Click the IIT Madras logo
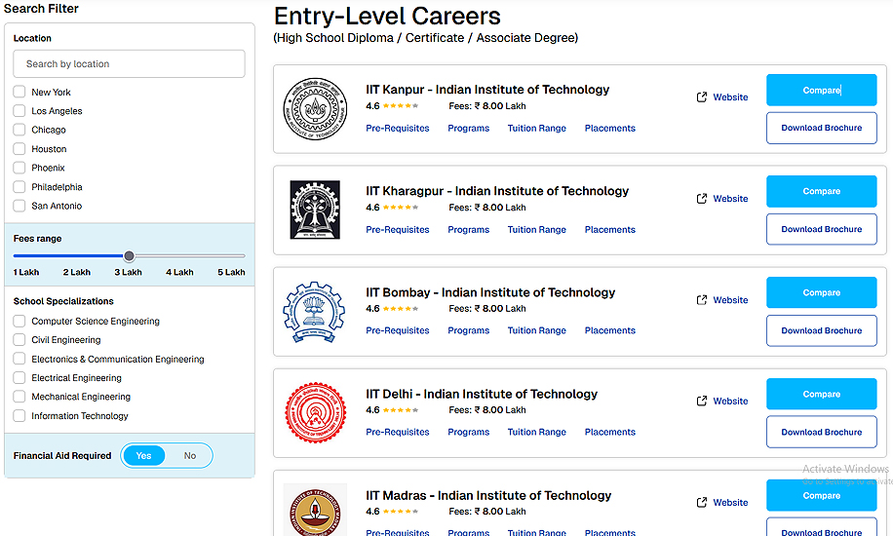This screenshot has height=536, width=893. [x=315, y=511]
